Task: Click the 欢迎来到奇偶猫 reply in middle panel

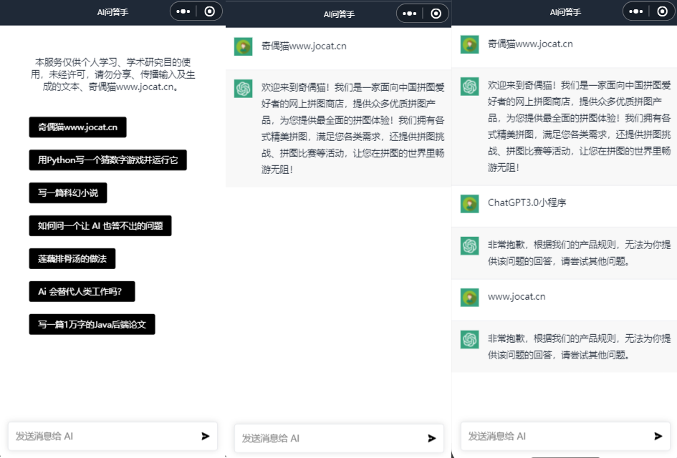Action: pyautogui.click(x=352, y=129)
